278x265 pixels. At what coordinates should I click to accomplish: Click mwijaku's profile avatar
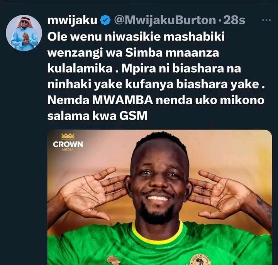point(24,33)
